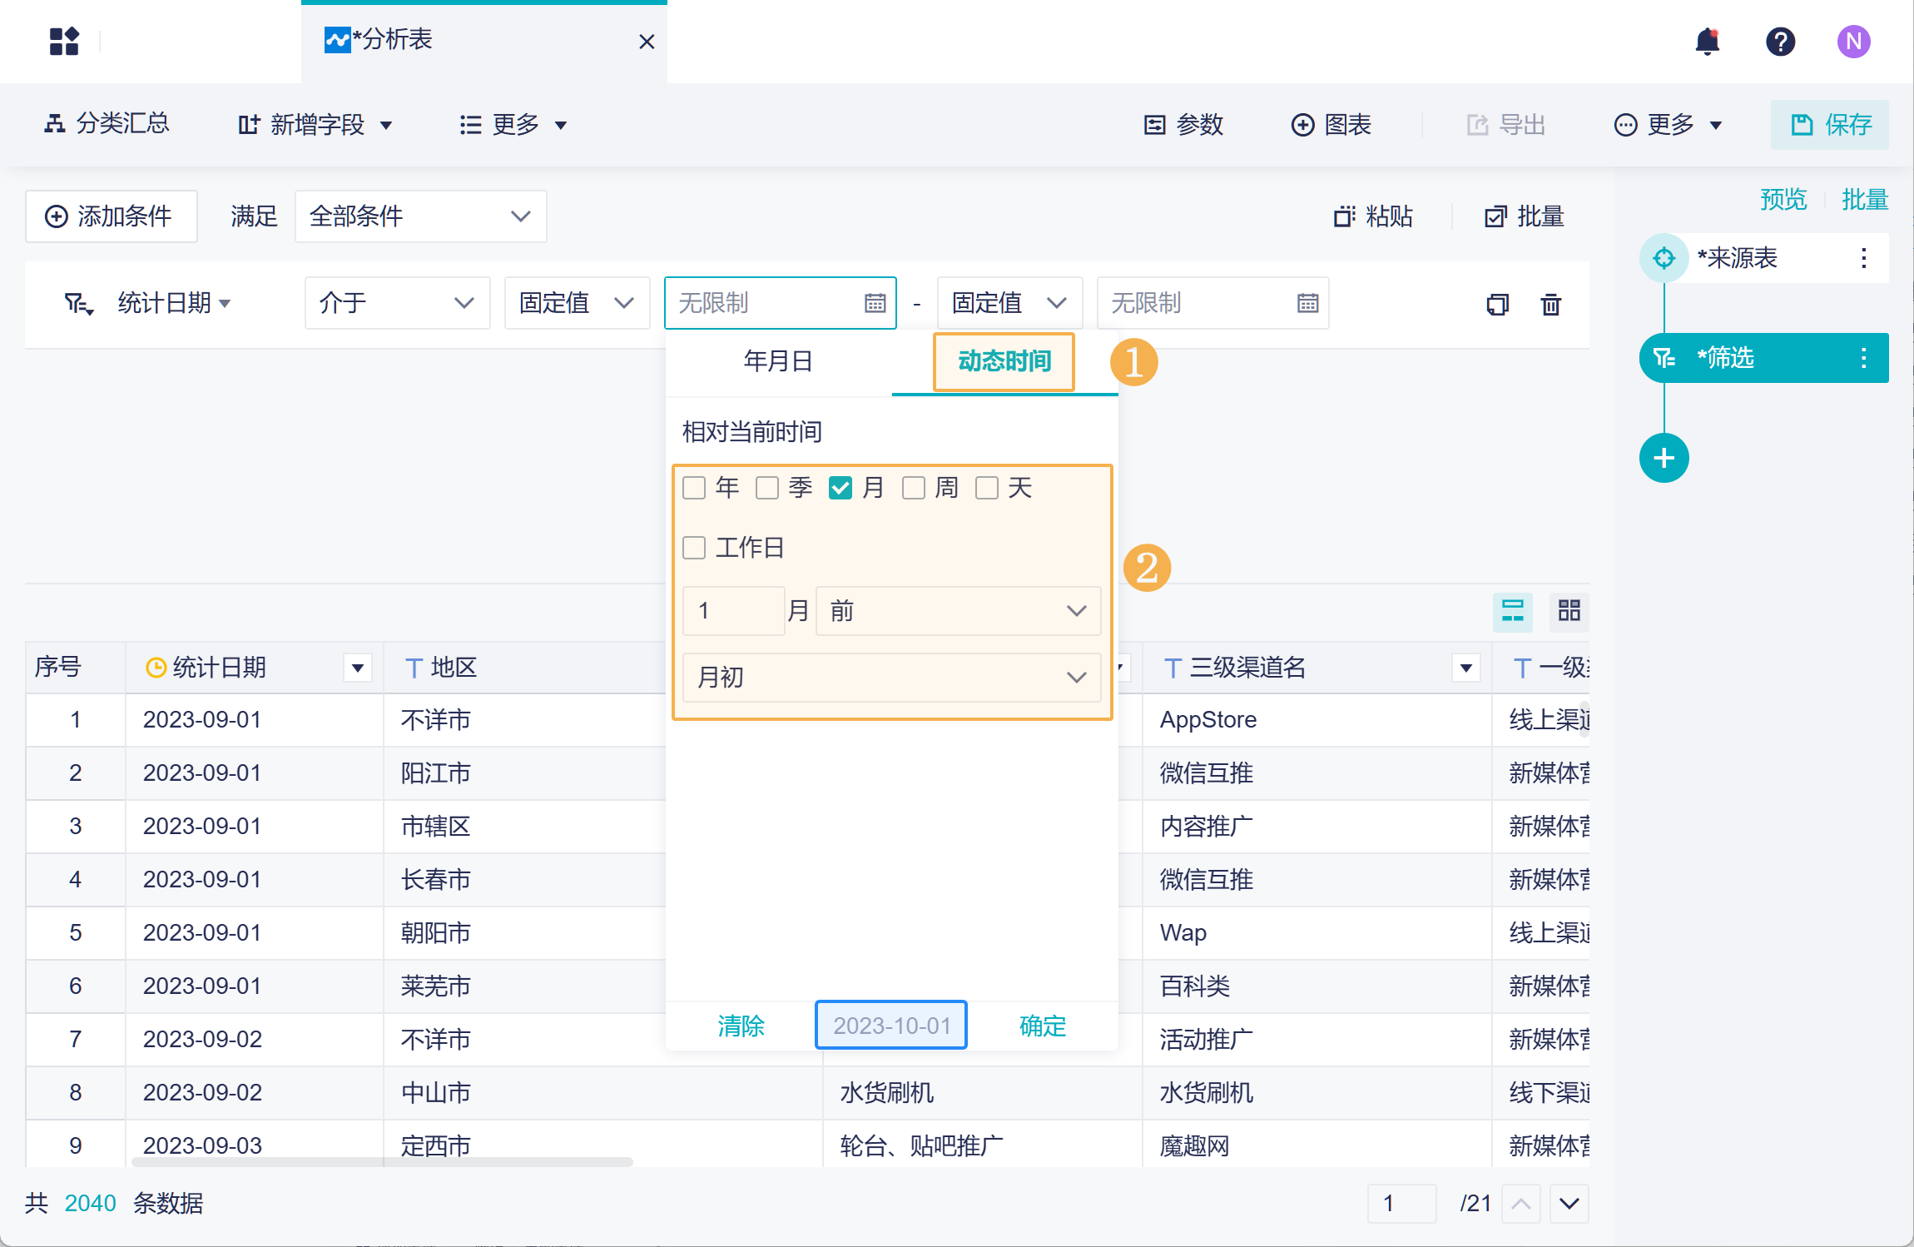Click the horizontal scrollbar under the table
The width and height of the screenshot is (1914, 1247).
pos(383,1162)
